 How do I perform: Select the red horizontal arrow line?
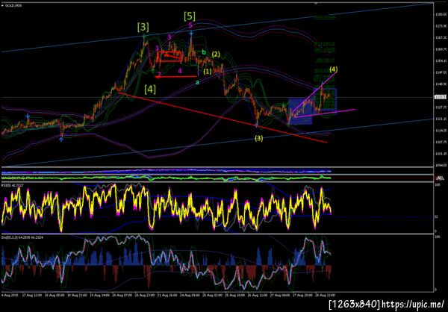176,76
